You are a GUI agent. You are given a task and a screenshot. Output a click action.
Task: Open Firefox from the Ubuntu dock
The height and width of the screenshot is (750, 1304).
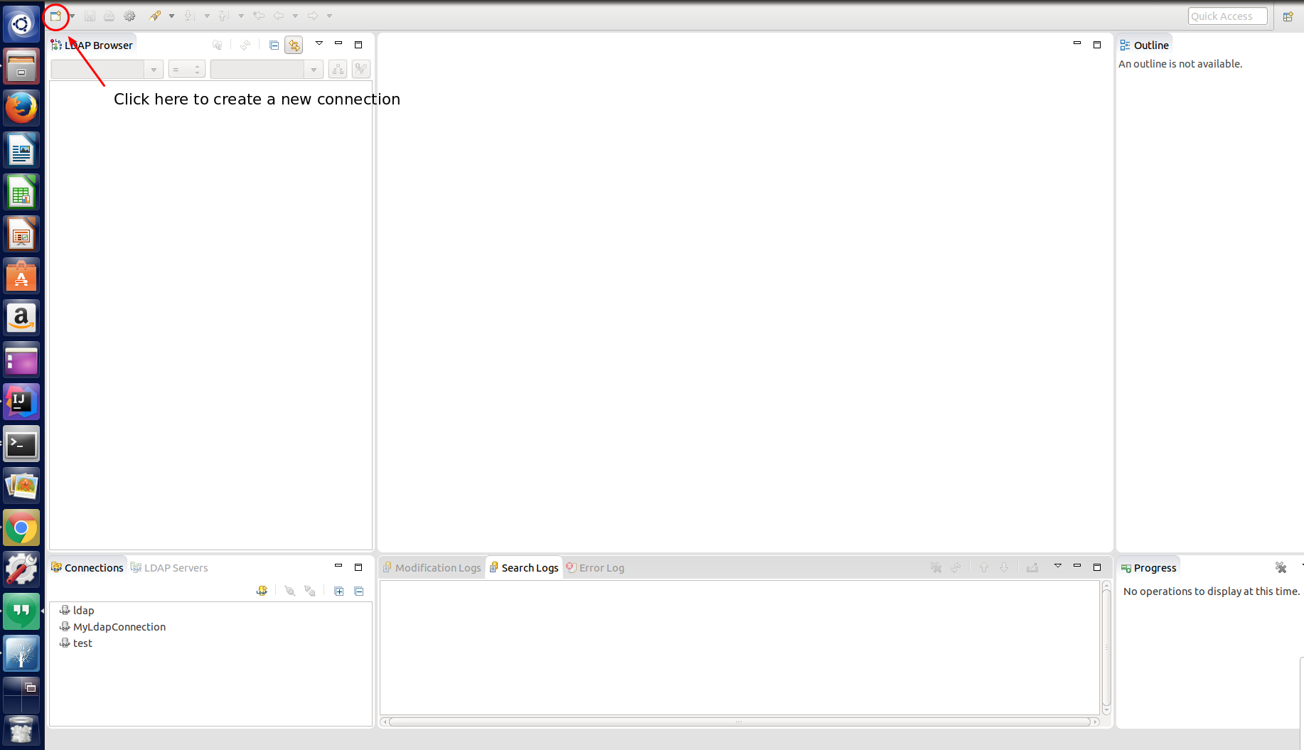click(x=21, y=108)
